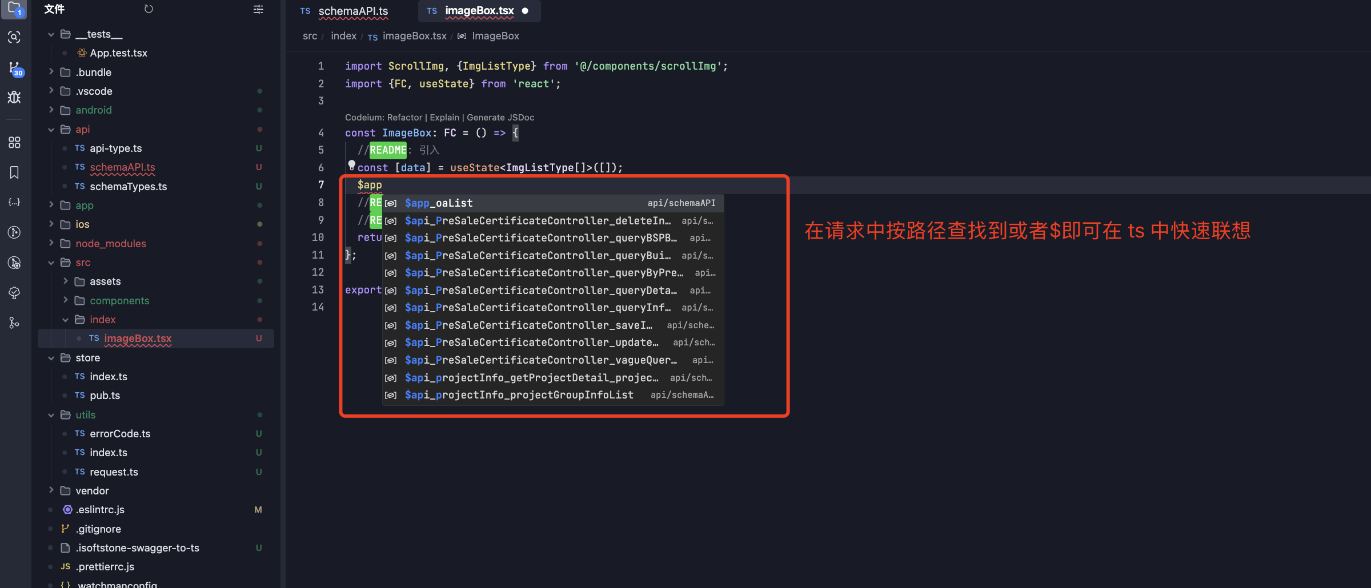Click the git icon beside .gitignore

coord(65,529)
